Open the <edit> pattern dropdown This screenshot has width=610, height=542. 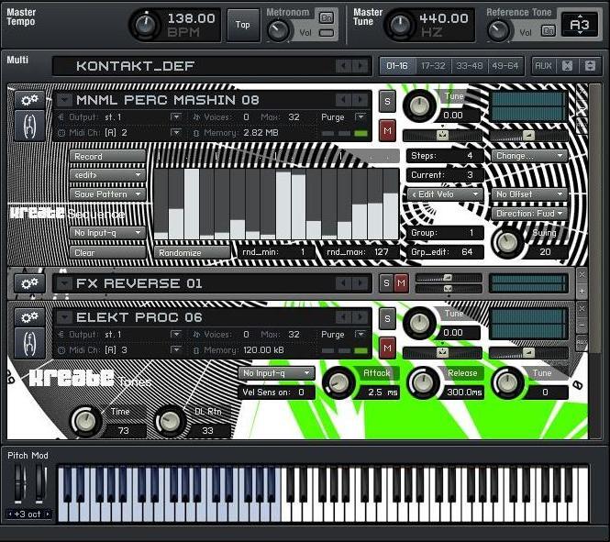click(x=107, y=175)
